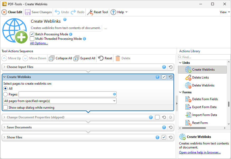Viewport: 231px width, 159px height.
Task: Click the Find field in Actions Library
Action: (x=204, y=57)
